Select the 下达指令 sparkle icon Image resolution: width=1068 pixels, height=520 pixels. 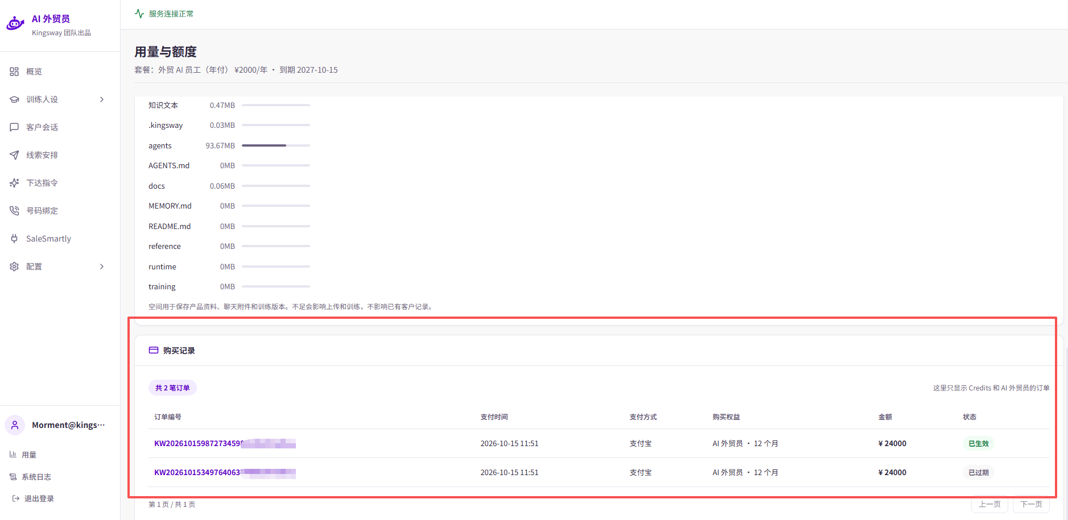coord(14,183)
